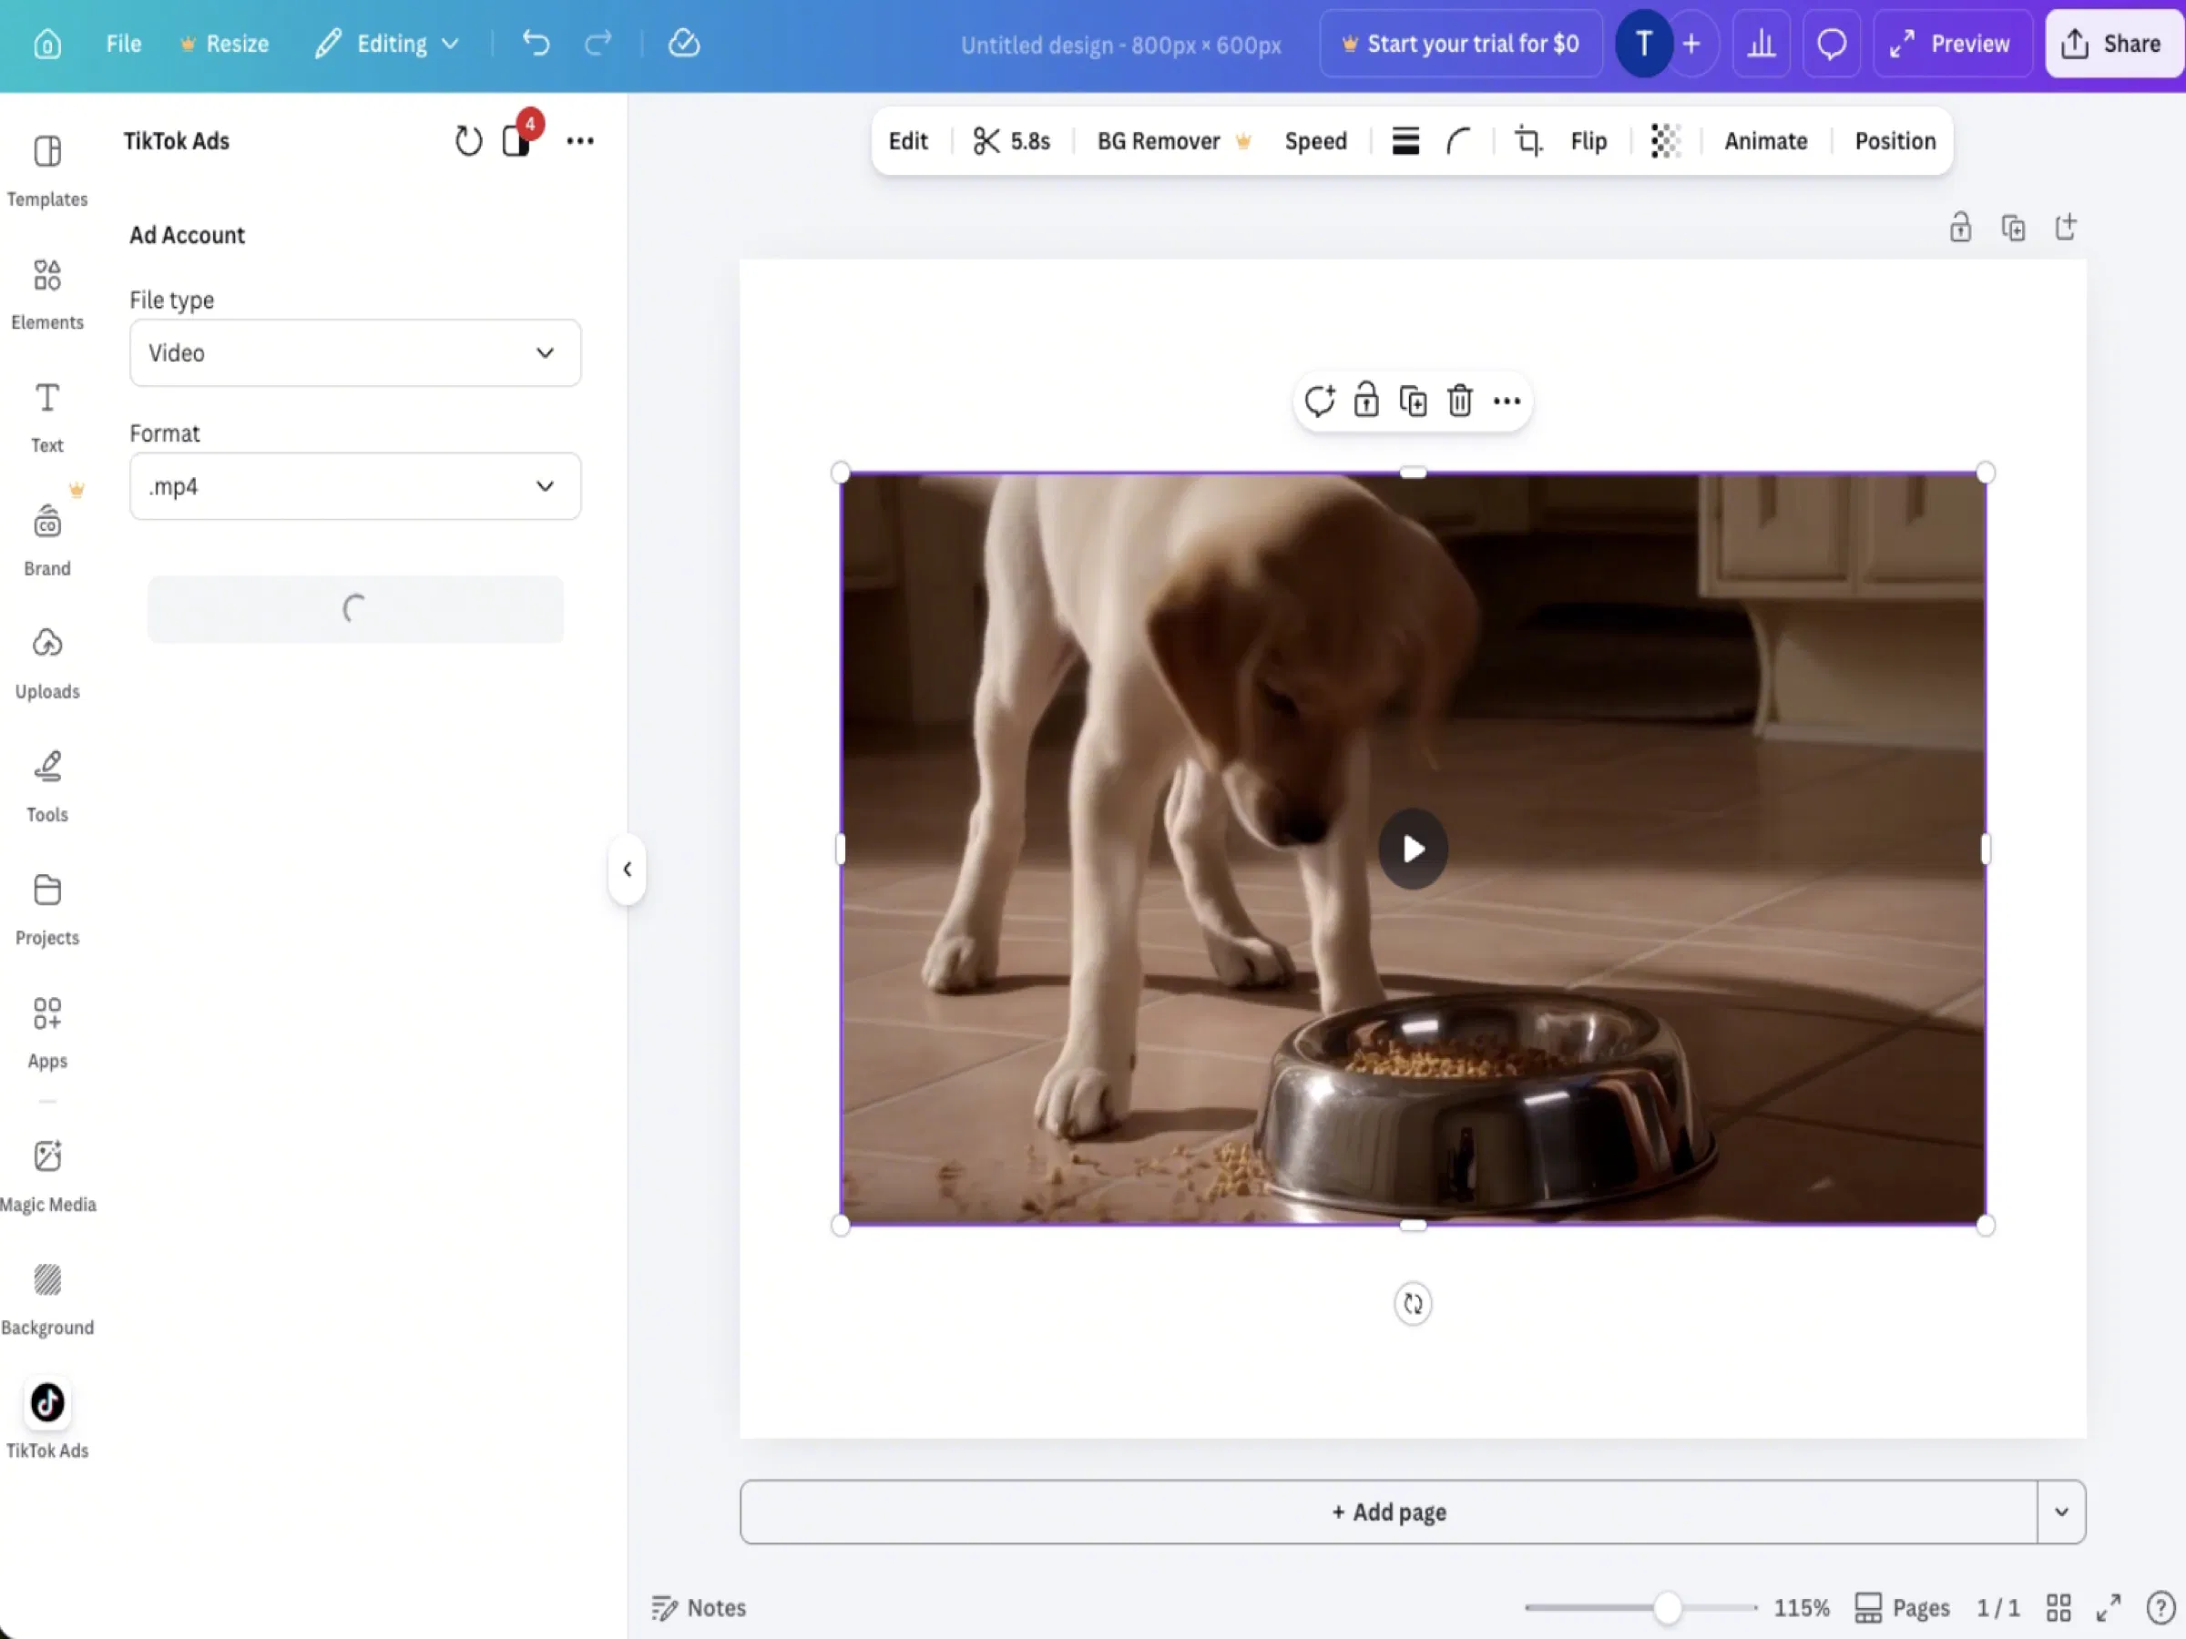Image resolution: width=2186 pixels, height=1639 pixels.
Task: Open the Notes panel
Action: click(x=699, y=1607)
